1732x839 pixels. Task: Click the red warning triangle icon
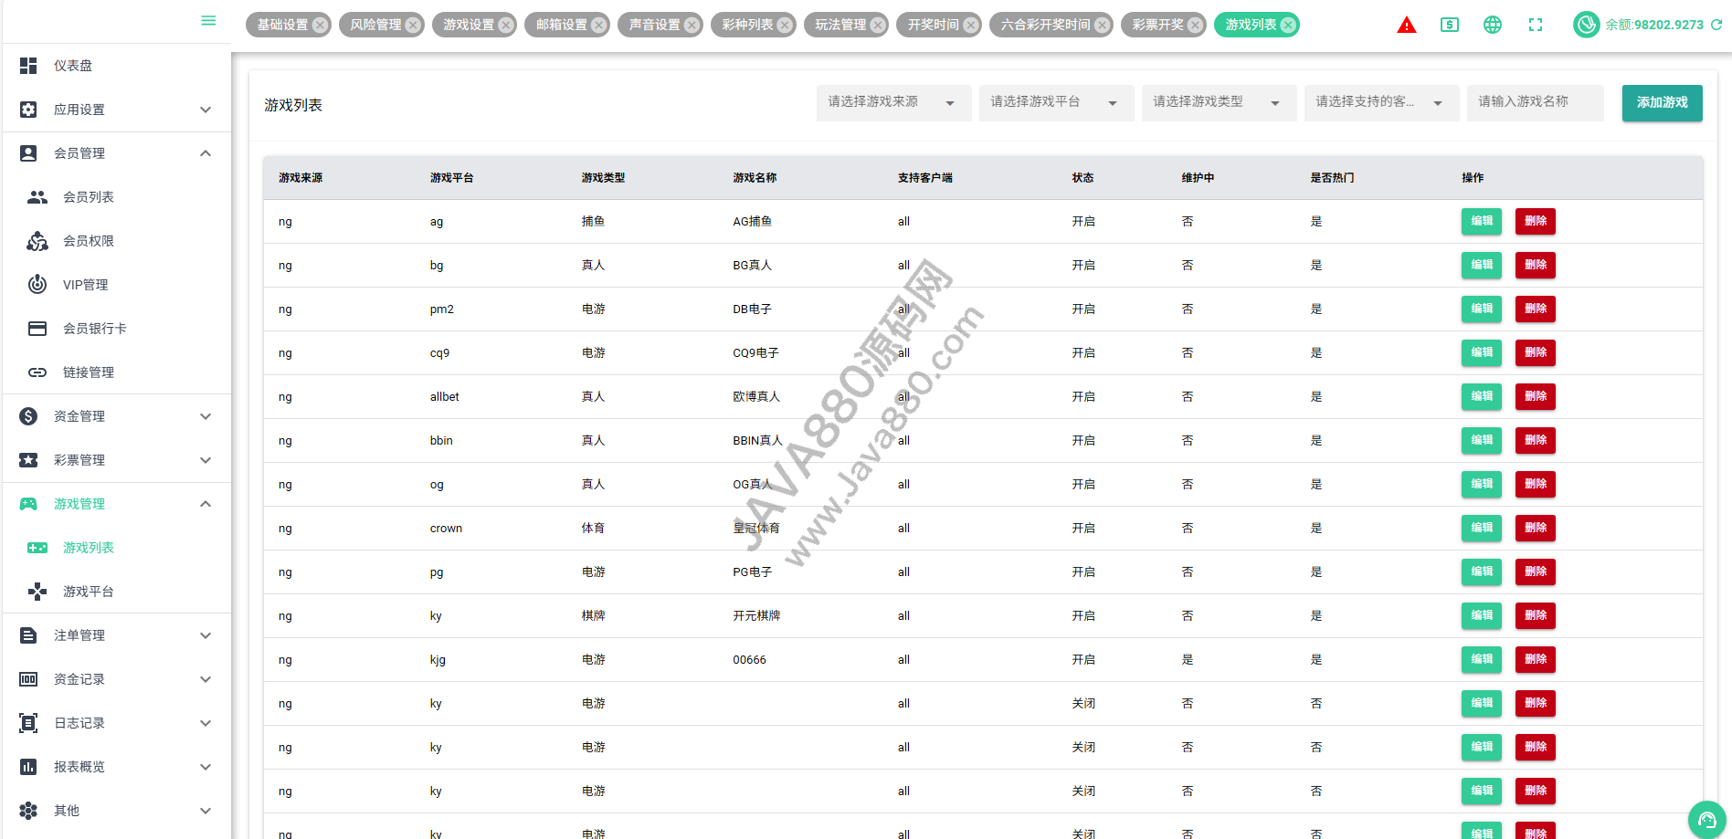click(1407, 25)
